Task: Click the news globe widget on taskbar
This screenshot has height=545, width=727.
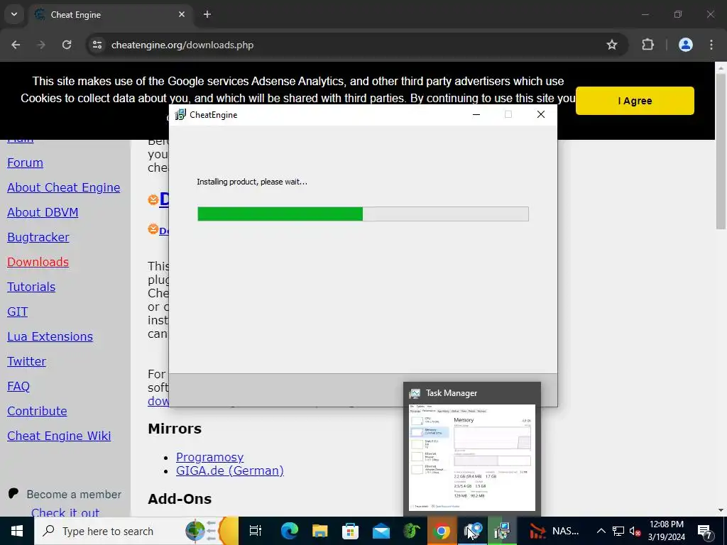Action: [x=211, y=531]
